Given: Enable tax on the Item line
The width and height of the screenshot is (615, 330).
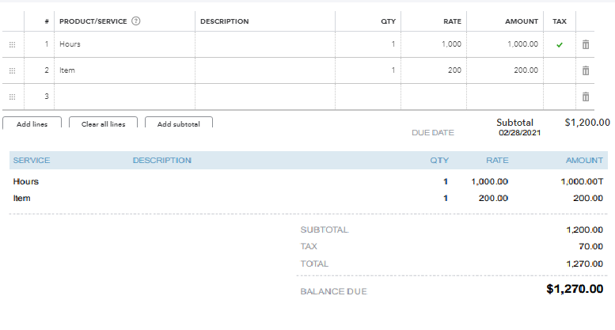Looking at the screenshot, I should (560, 70).
